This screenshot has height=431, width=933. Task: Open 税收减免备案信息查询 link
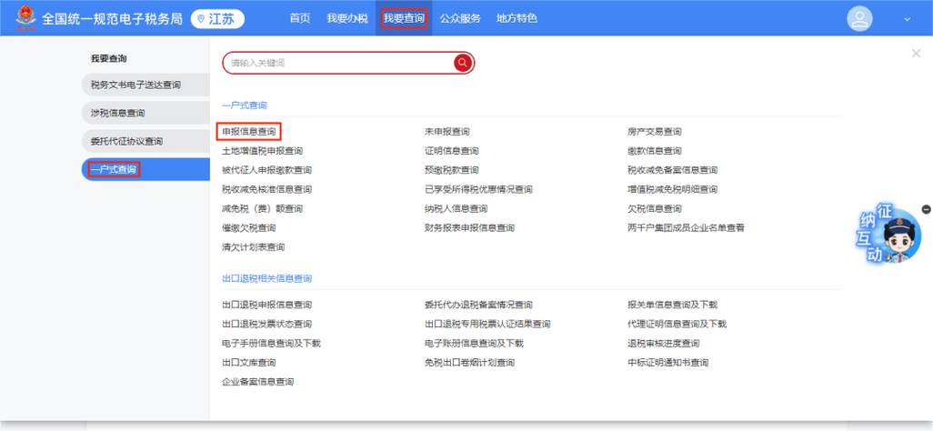(x=672, y=170)
